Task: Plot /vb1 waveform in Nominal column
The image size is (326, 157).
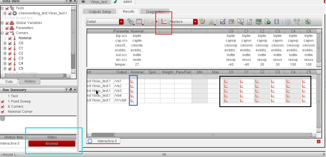Action: [132, 81]
